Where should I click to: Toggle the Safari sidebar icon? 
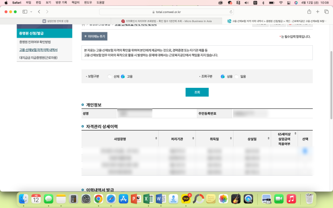click(x=25, y=12)
